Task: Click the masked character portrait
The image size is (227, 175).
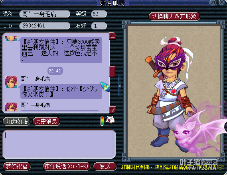Action: [x=171, y=92]
